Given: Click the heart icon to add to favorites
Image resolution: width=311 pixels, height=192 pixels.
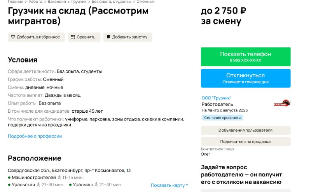Looking at the screenshot, I should point(13,37).
